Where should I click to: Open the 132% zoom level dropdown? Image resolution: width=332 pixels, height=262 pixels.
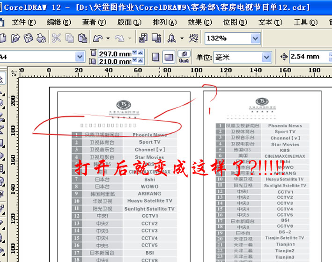[x=255, y=38]
